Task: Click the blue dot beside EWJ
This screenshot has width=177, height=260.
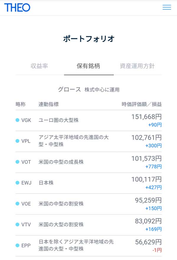Action: pyautogui.click(x=17, y=183)
